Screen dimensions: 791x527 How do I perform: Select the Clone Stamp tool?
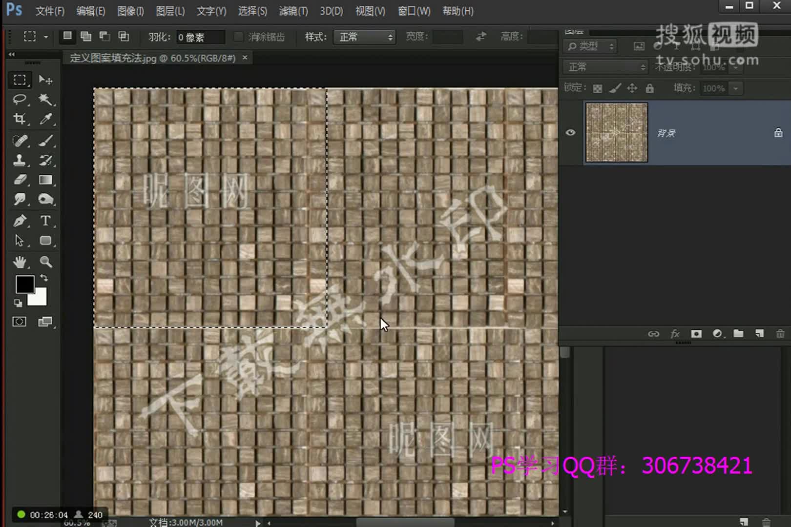pos(20,161)
